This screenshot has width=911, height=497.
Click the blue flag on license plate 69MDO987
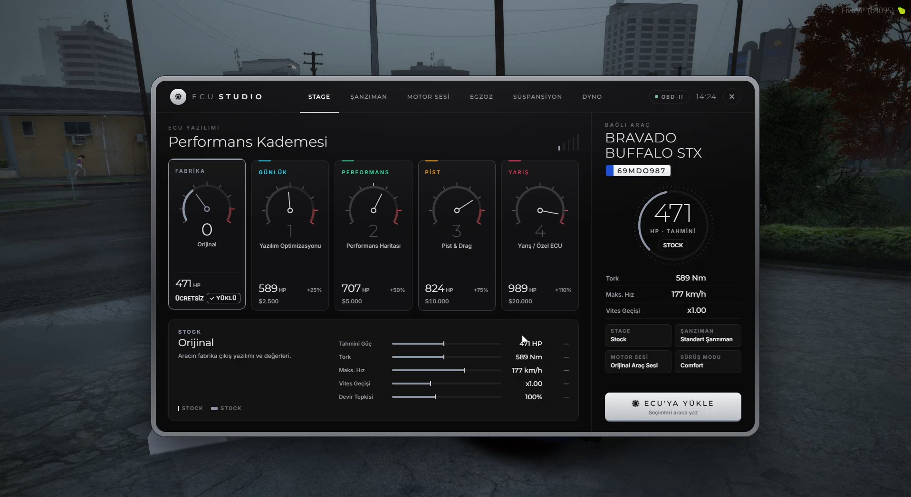point(610,171)
